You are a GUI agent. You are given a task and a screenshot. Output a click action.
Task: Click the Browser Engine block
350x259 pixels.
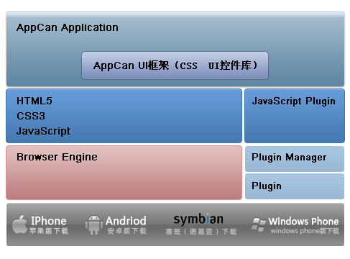point(124,173)
